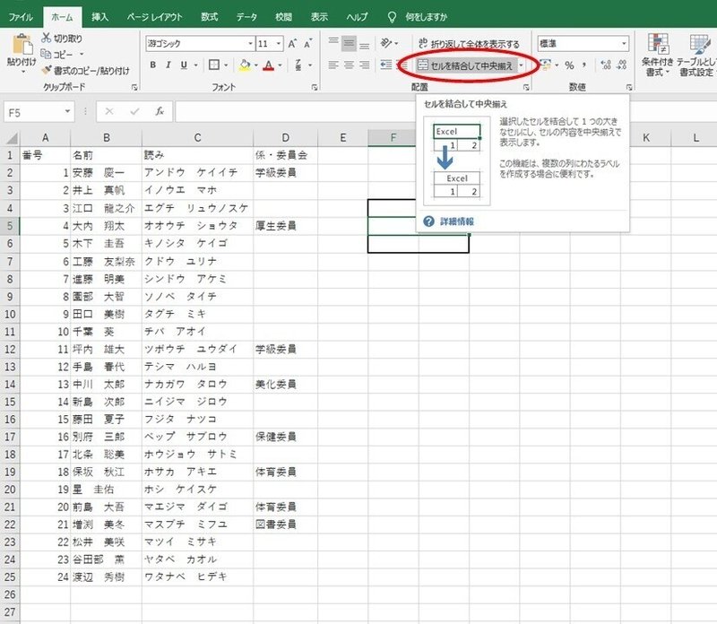Decrease font size with the smaller A icon
This screenshot has width=717, height=624.
pos(307,43)
